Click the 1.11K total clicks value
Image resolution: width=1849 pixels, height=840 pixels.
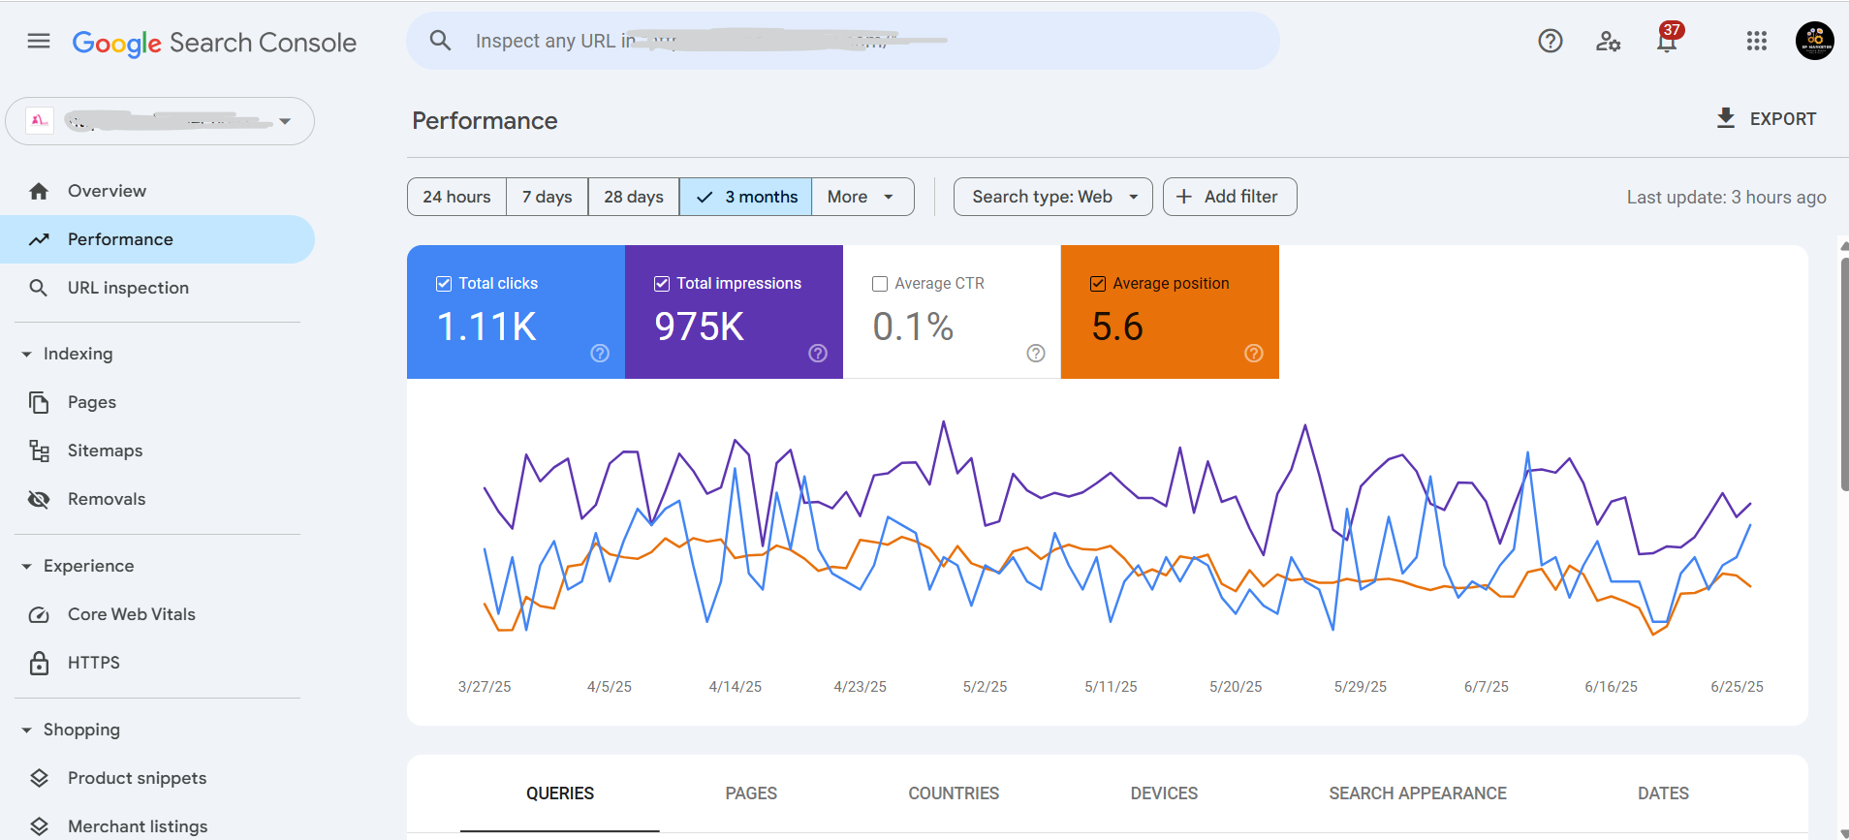(486, 327)
